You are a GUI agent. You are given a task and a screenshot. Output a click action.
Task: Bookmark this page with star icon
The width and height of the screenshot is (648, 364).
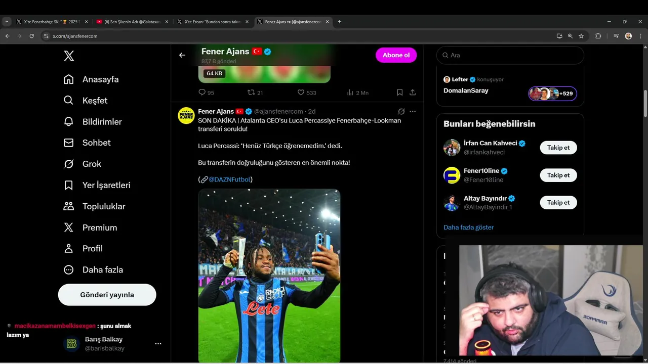coord(581,36)
